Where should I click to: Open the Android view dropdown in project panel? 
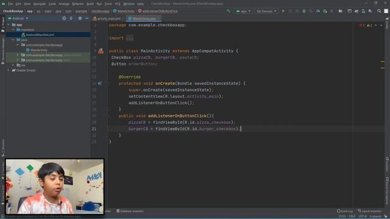(x=18, y=18)
